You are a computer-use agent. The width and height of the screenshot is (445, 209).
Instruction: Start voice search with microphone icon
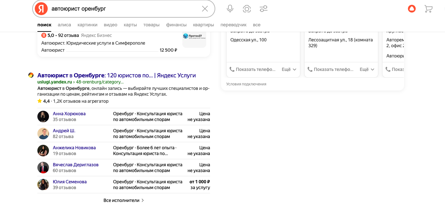[230, 9]
